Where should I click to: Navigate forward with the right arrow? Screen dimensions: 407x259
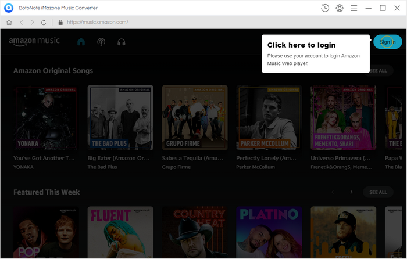tap(32, 22)
